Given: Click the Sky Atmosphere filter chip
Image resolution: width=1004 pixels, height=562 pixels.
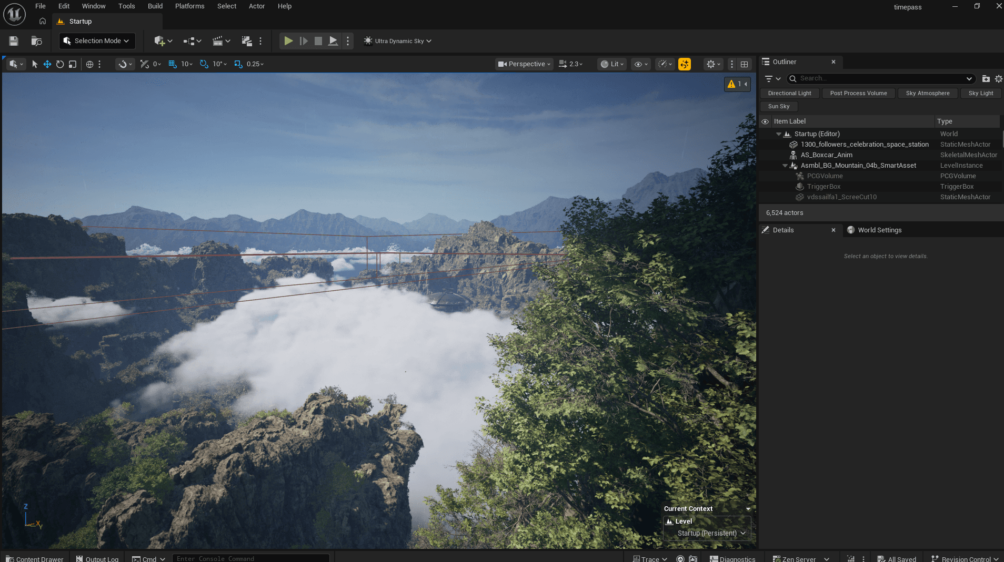Looking at the screenshot, I should point(928,93).
